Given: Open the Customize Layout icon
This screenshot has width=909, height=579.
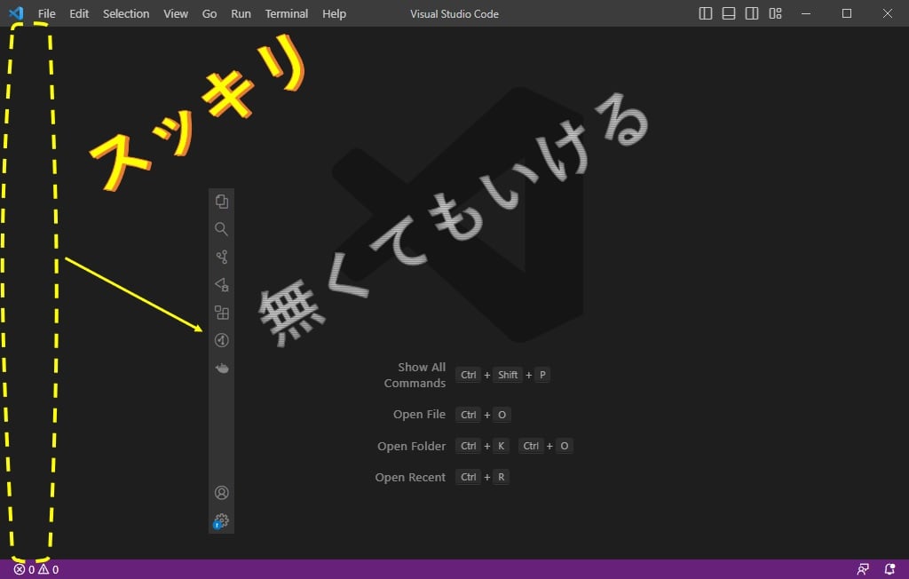Looking at the screenshot, I should coord(775,13).
